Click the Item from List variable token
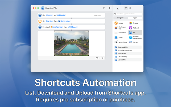Screen dimensions: 171x107 coord(57,27)
